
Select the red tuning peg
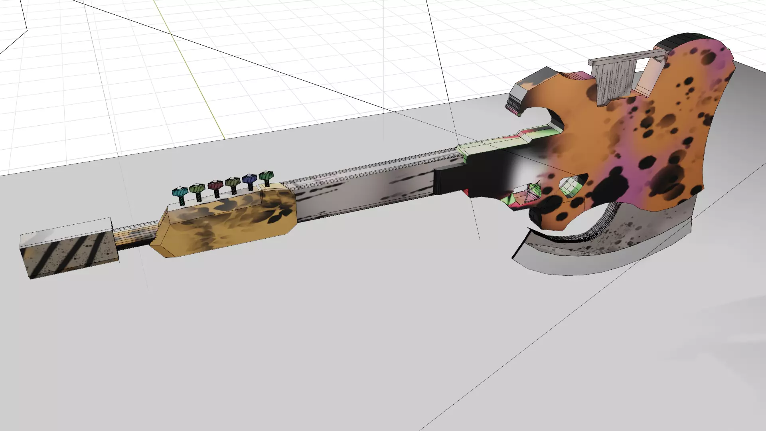coord(215,186)
